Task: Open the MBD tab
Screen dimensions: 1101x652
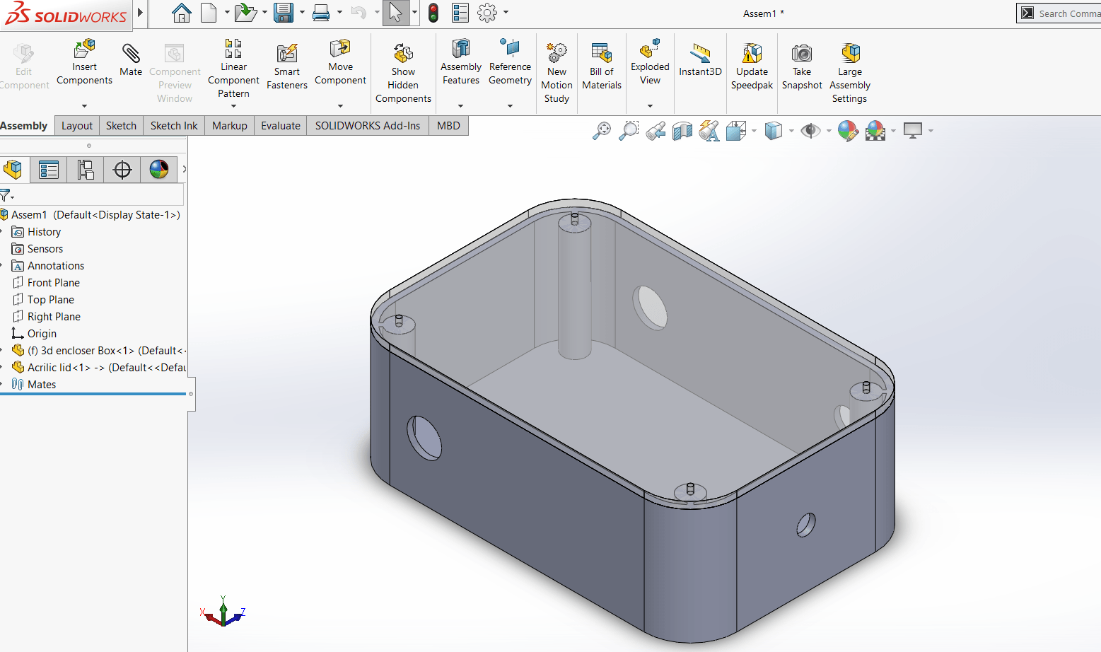Action: 448,126
